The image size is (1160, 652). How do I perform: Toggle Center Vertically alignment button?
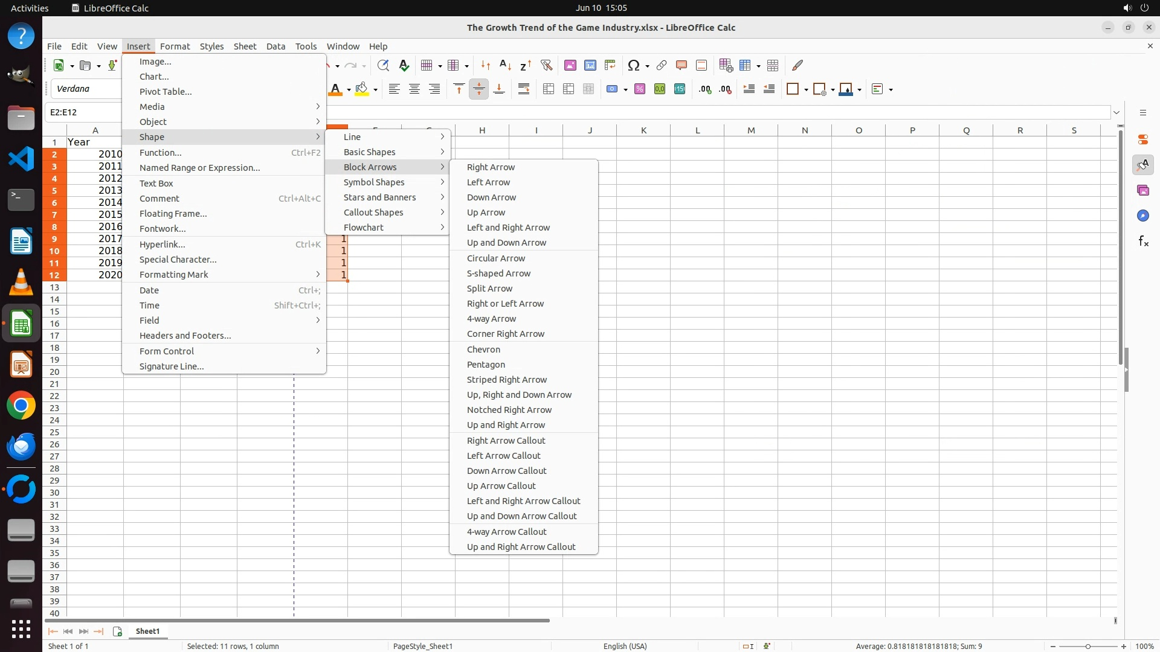coord(478,89)
